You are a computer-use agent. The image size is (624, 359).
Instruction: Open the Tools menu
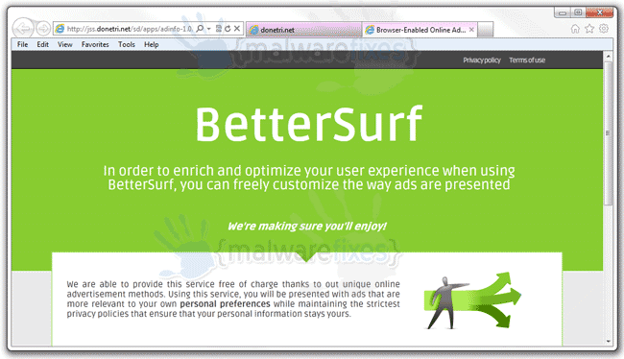(127, 44)
